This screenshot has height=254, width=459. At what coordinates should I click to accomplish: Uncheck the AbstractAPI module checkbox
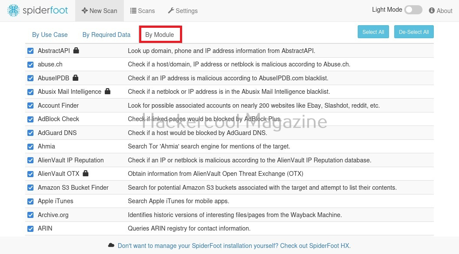point(30,51)
